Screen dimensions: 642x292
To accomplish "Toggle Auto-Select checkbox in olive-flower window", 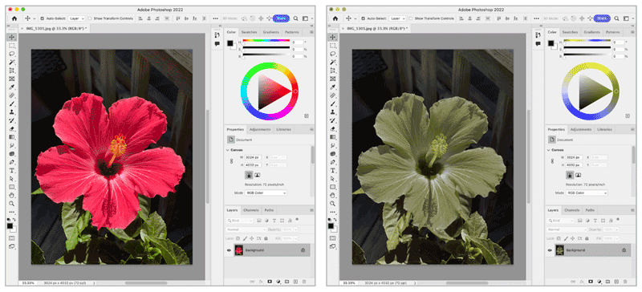I will 364,18.
